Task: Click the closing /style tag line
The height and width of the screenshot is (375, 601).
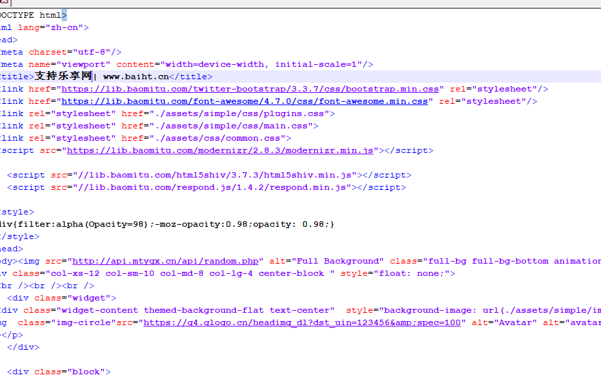Action: click(20, 236)
